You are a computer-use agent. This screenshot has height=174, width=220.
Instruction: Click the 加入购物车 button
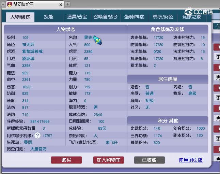[108, 160]
